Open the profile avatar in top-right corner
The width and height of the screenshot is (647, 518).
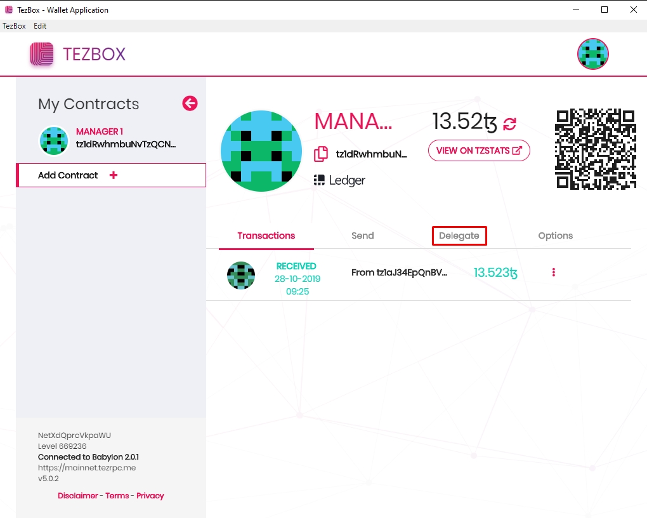pyautogui.click(x=593, y=54)
